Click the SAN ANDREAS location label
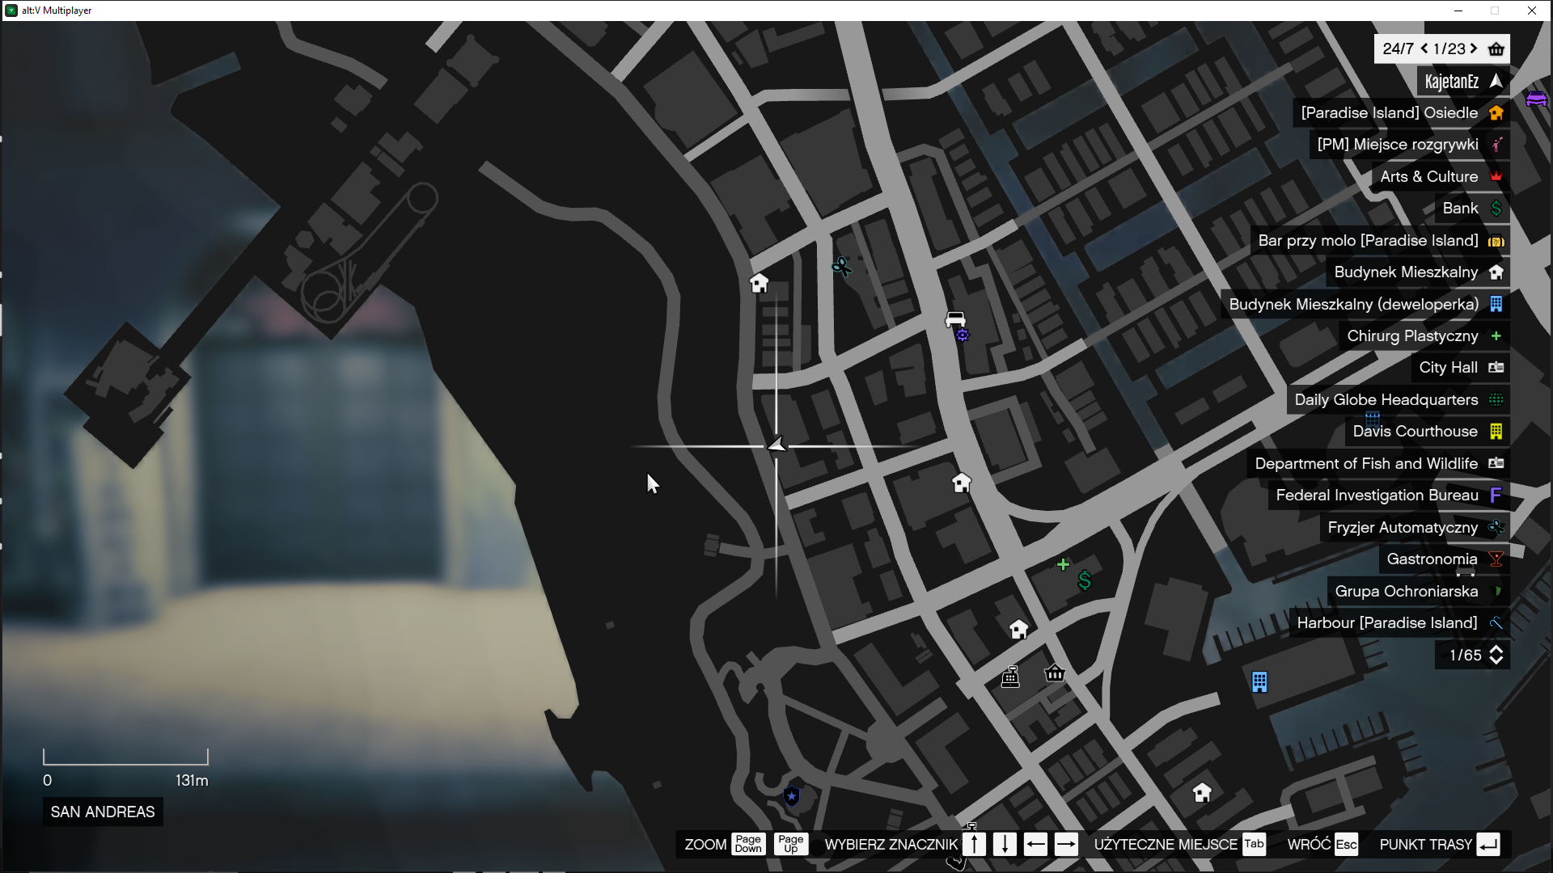Viewport: 1553px width, 873px height. click(x=103, y=812)
